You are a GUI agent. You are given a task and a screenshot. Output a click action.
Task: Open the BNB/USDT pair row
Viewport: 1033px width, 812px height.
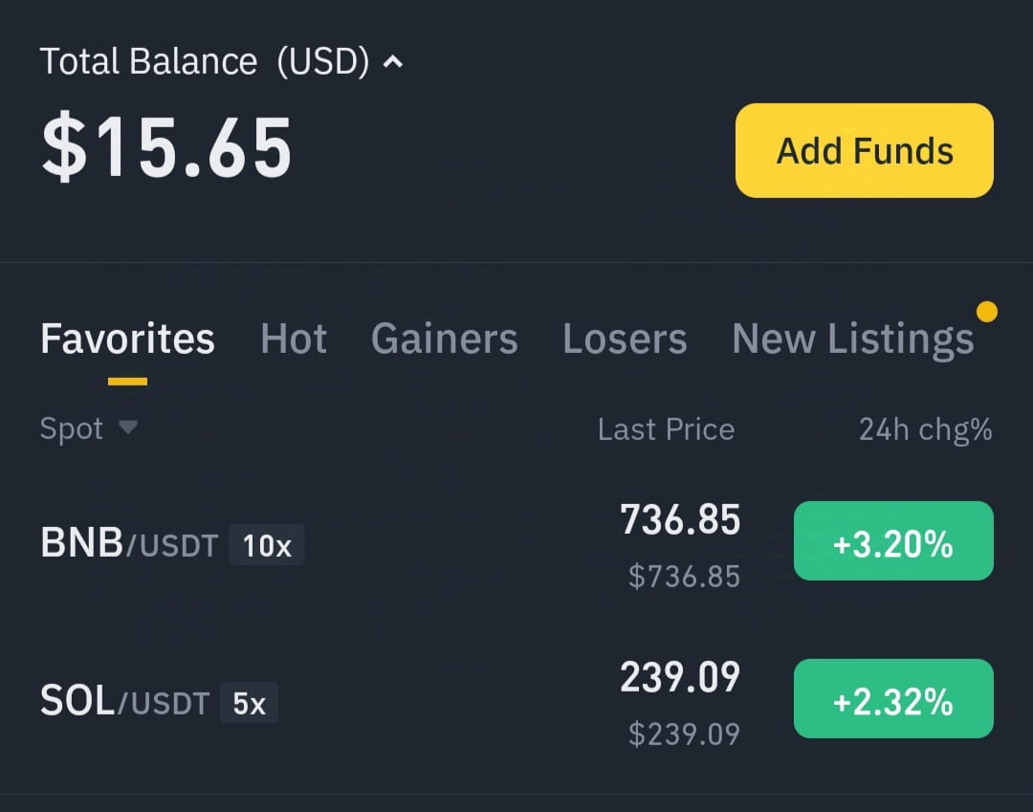(516, 543)
